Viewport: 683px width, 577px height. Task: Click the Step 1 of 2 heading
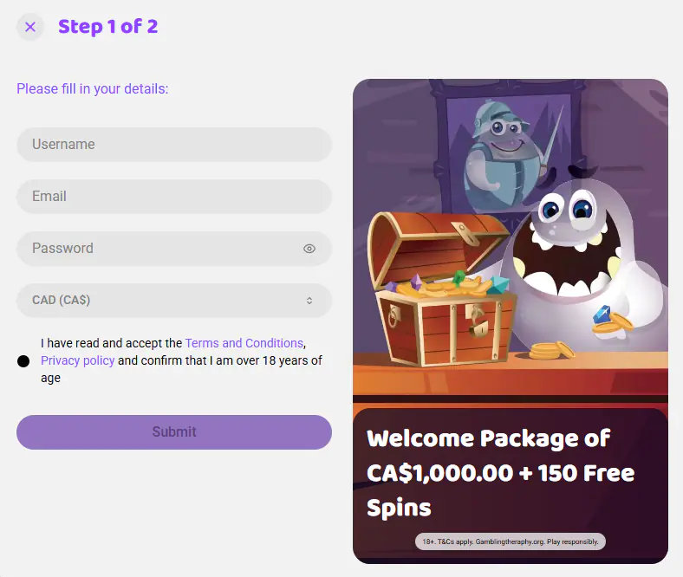(x=108, y=27)
